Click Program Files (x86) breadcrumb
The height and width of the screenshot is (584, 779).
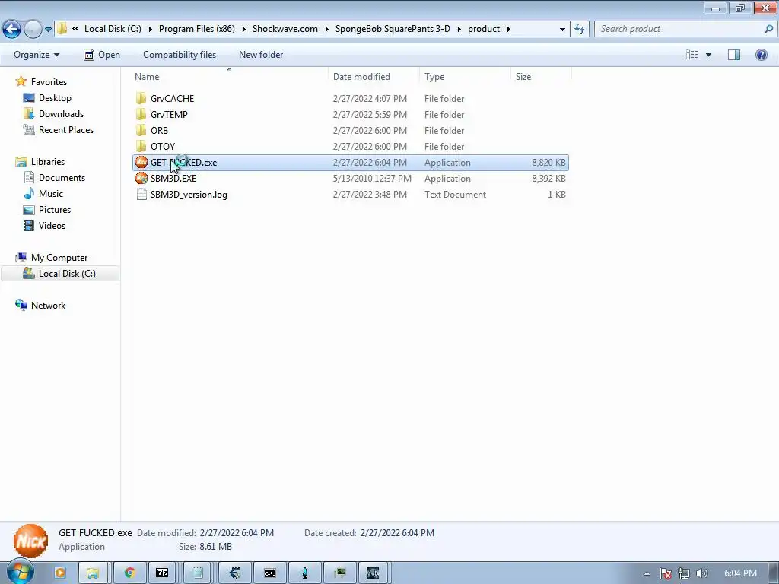[x=197, y=29]
